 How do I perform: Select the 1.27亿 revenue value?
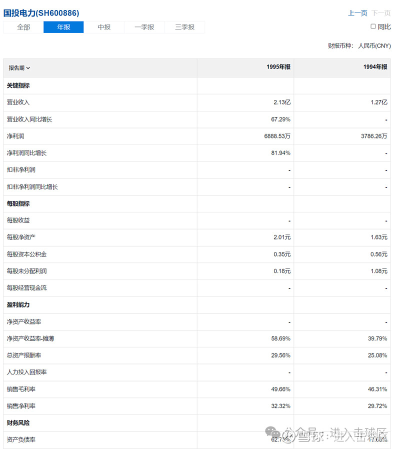[x=379, y=102]
